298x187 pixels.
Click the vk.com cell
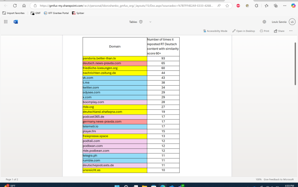click(x=115, y=78)
